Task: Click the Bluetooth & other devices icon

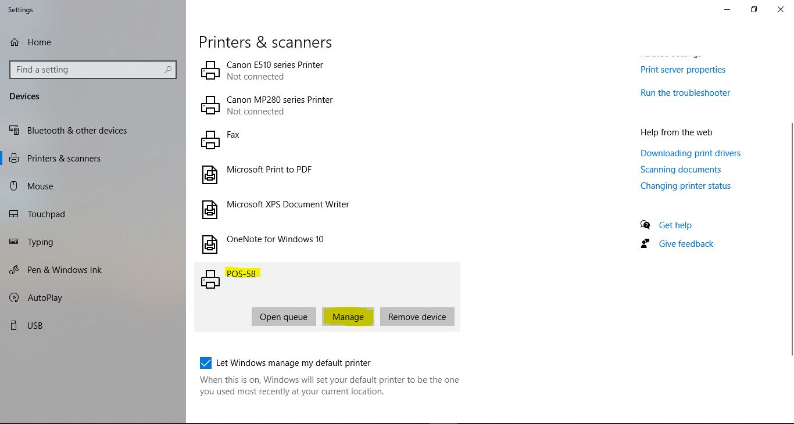Action: coord(15,130)
